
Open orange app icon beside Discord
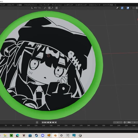point(49,135)
